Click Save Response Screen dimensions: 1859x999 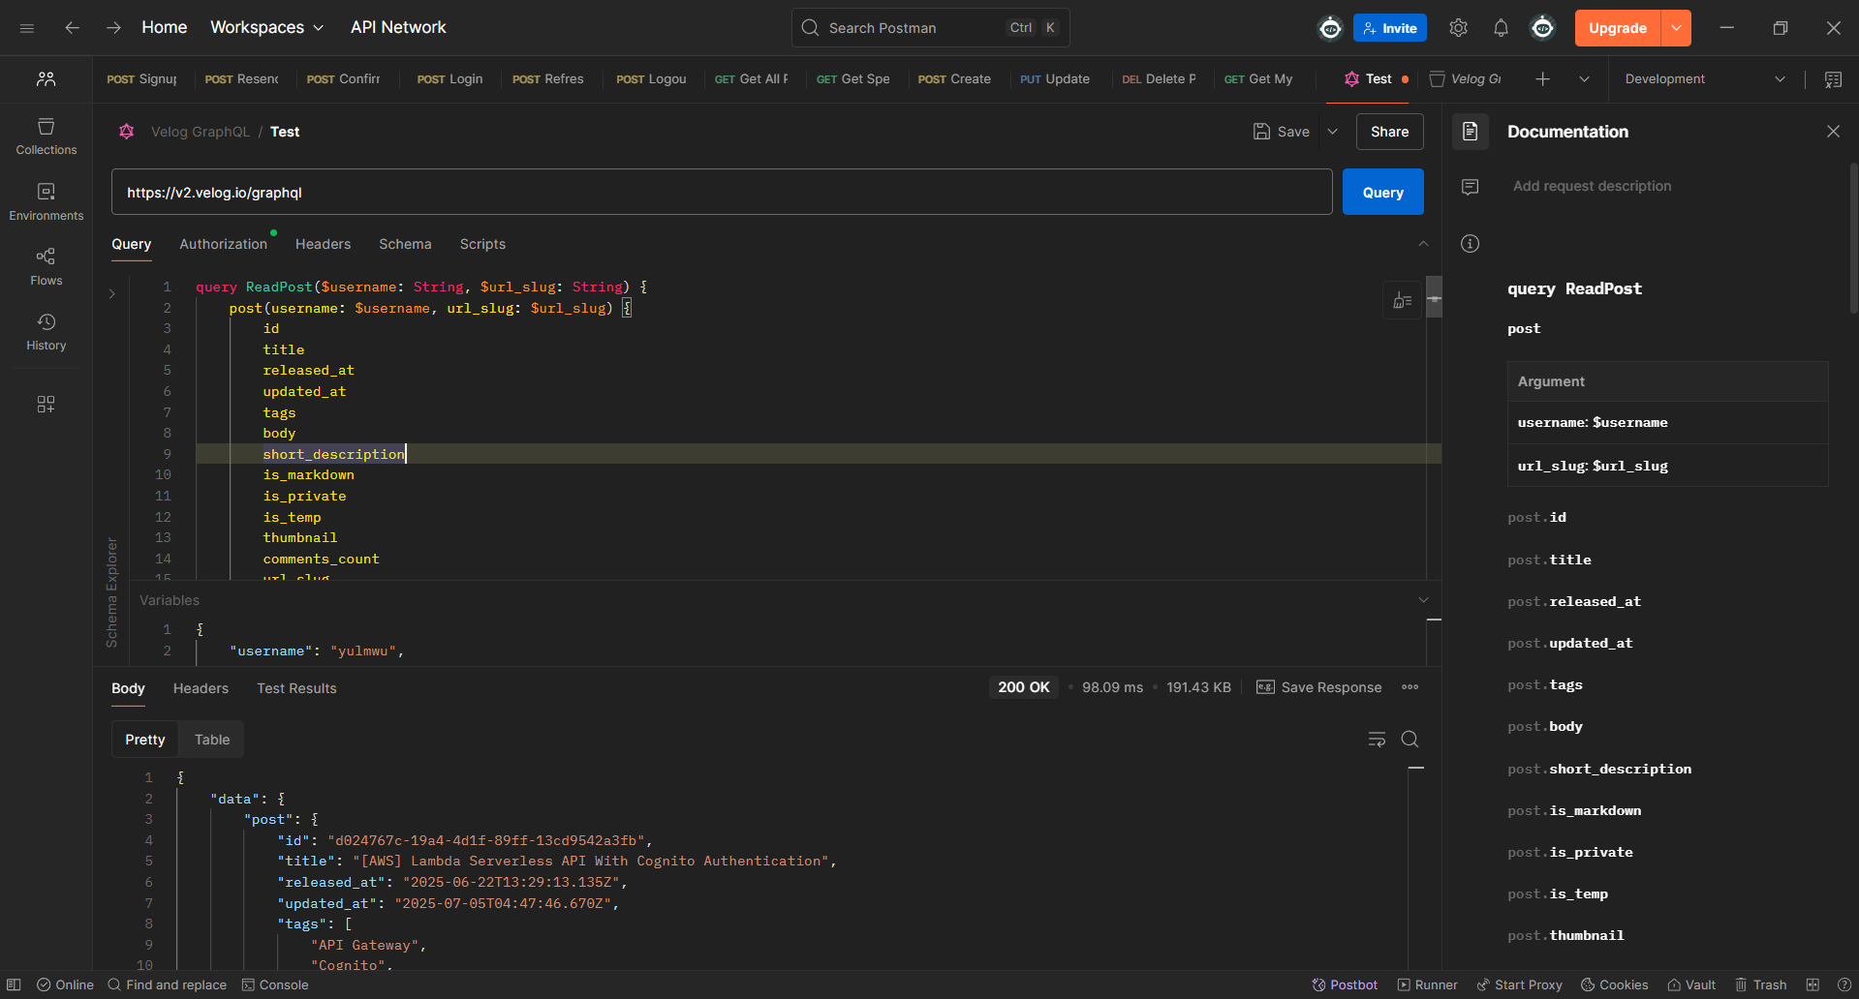pos(1318,687)
